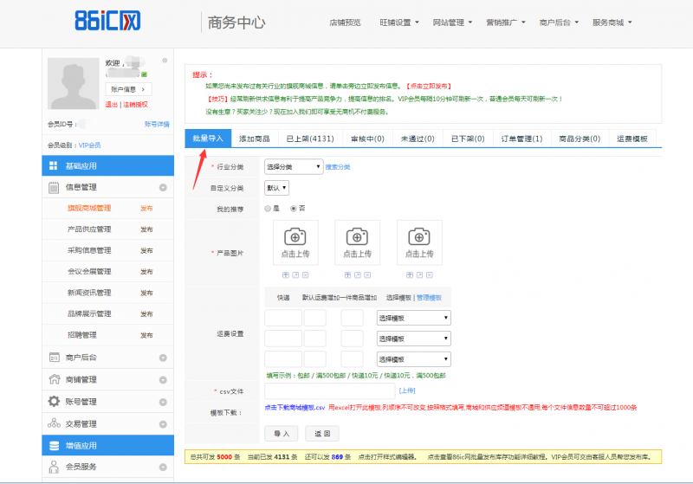The height and width of the screenshot is (484, 693).
Task: Click the small gear icon beside the welcome text
Action: [x=165, y=61]
